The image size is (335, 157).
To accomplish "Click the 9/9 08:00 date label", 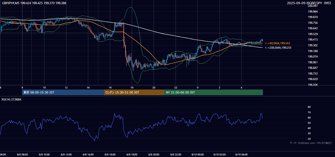I will (22, 155).
